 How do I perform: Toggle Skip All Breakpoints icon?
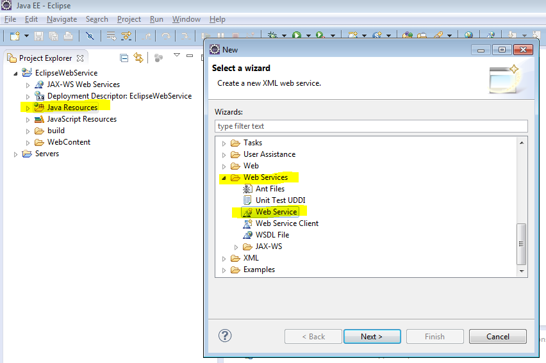pos(90,36)
